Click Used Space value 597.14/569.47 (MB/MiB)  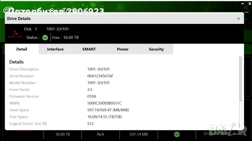[108, 110]
